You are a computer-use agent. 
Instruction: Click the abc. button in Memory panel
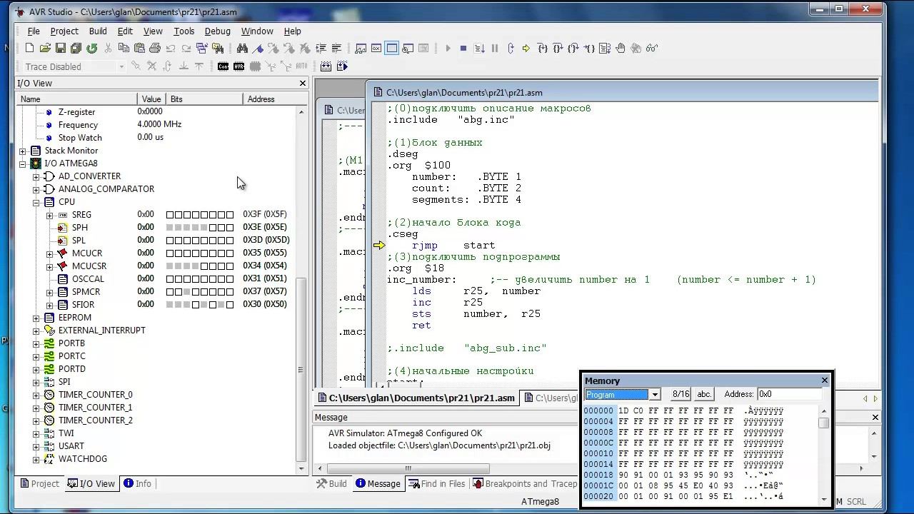(x=704, y=394)
